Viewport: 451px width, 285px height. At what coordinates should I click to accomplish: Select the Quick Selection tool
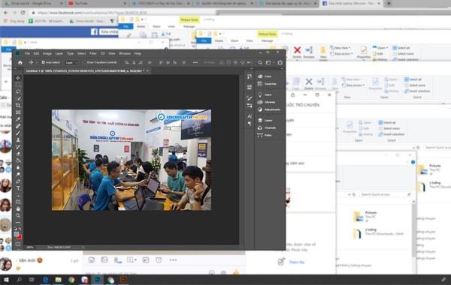pos(18,98)
